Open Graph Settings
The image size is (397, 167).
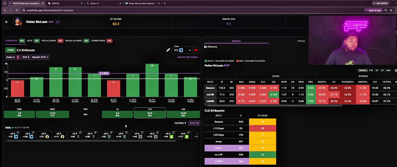coord(188,57)
